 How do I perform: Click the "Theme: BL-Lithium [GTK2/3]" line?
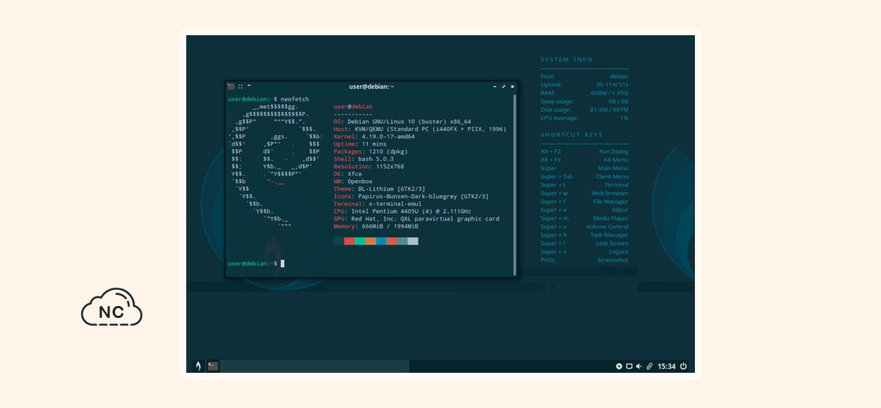379,189
